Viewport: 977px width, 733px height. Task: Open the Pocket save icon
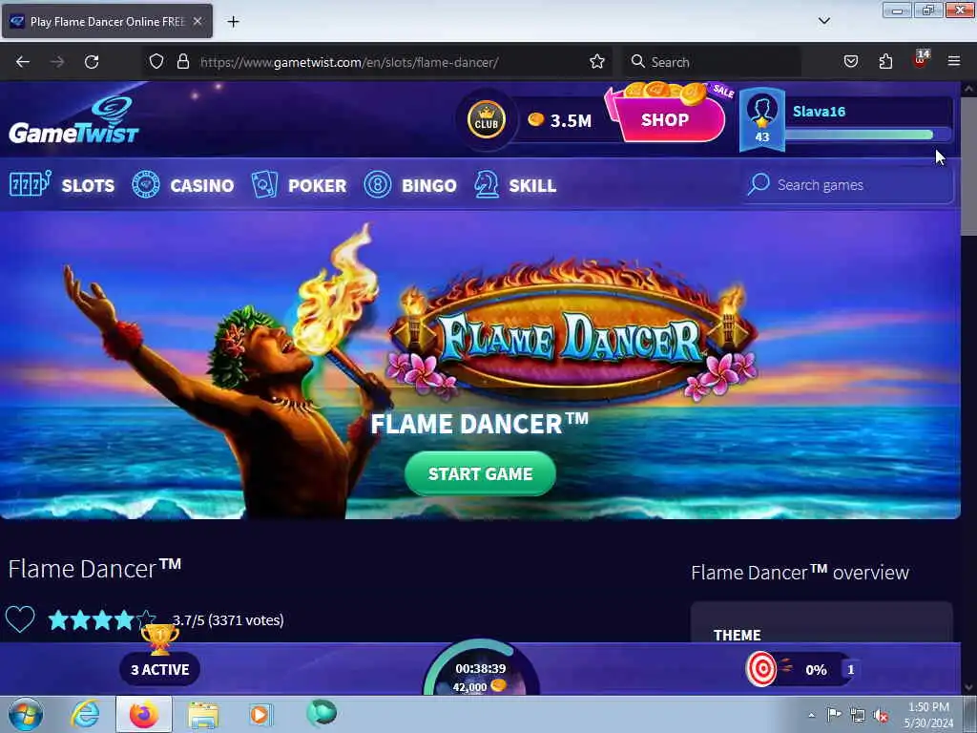point(850,61)
